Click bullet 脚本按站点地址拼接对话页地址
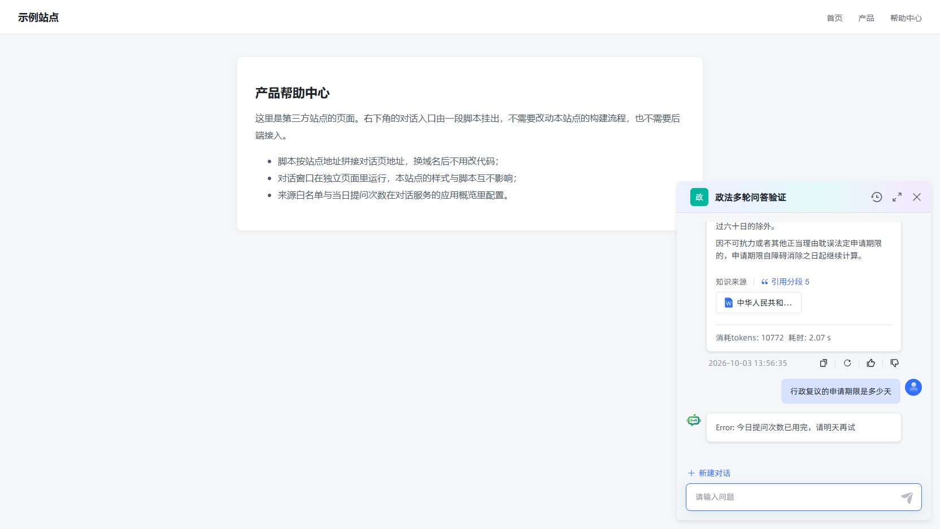This screenshot has width=940, height=529. pyautogui.click(x=389, y=161)
